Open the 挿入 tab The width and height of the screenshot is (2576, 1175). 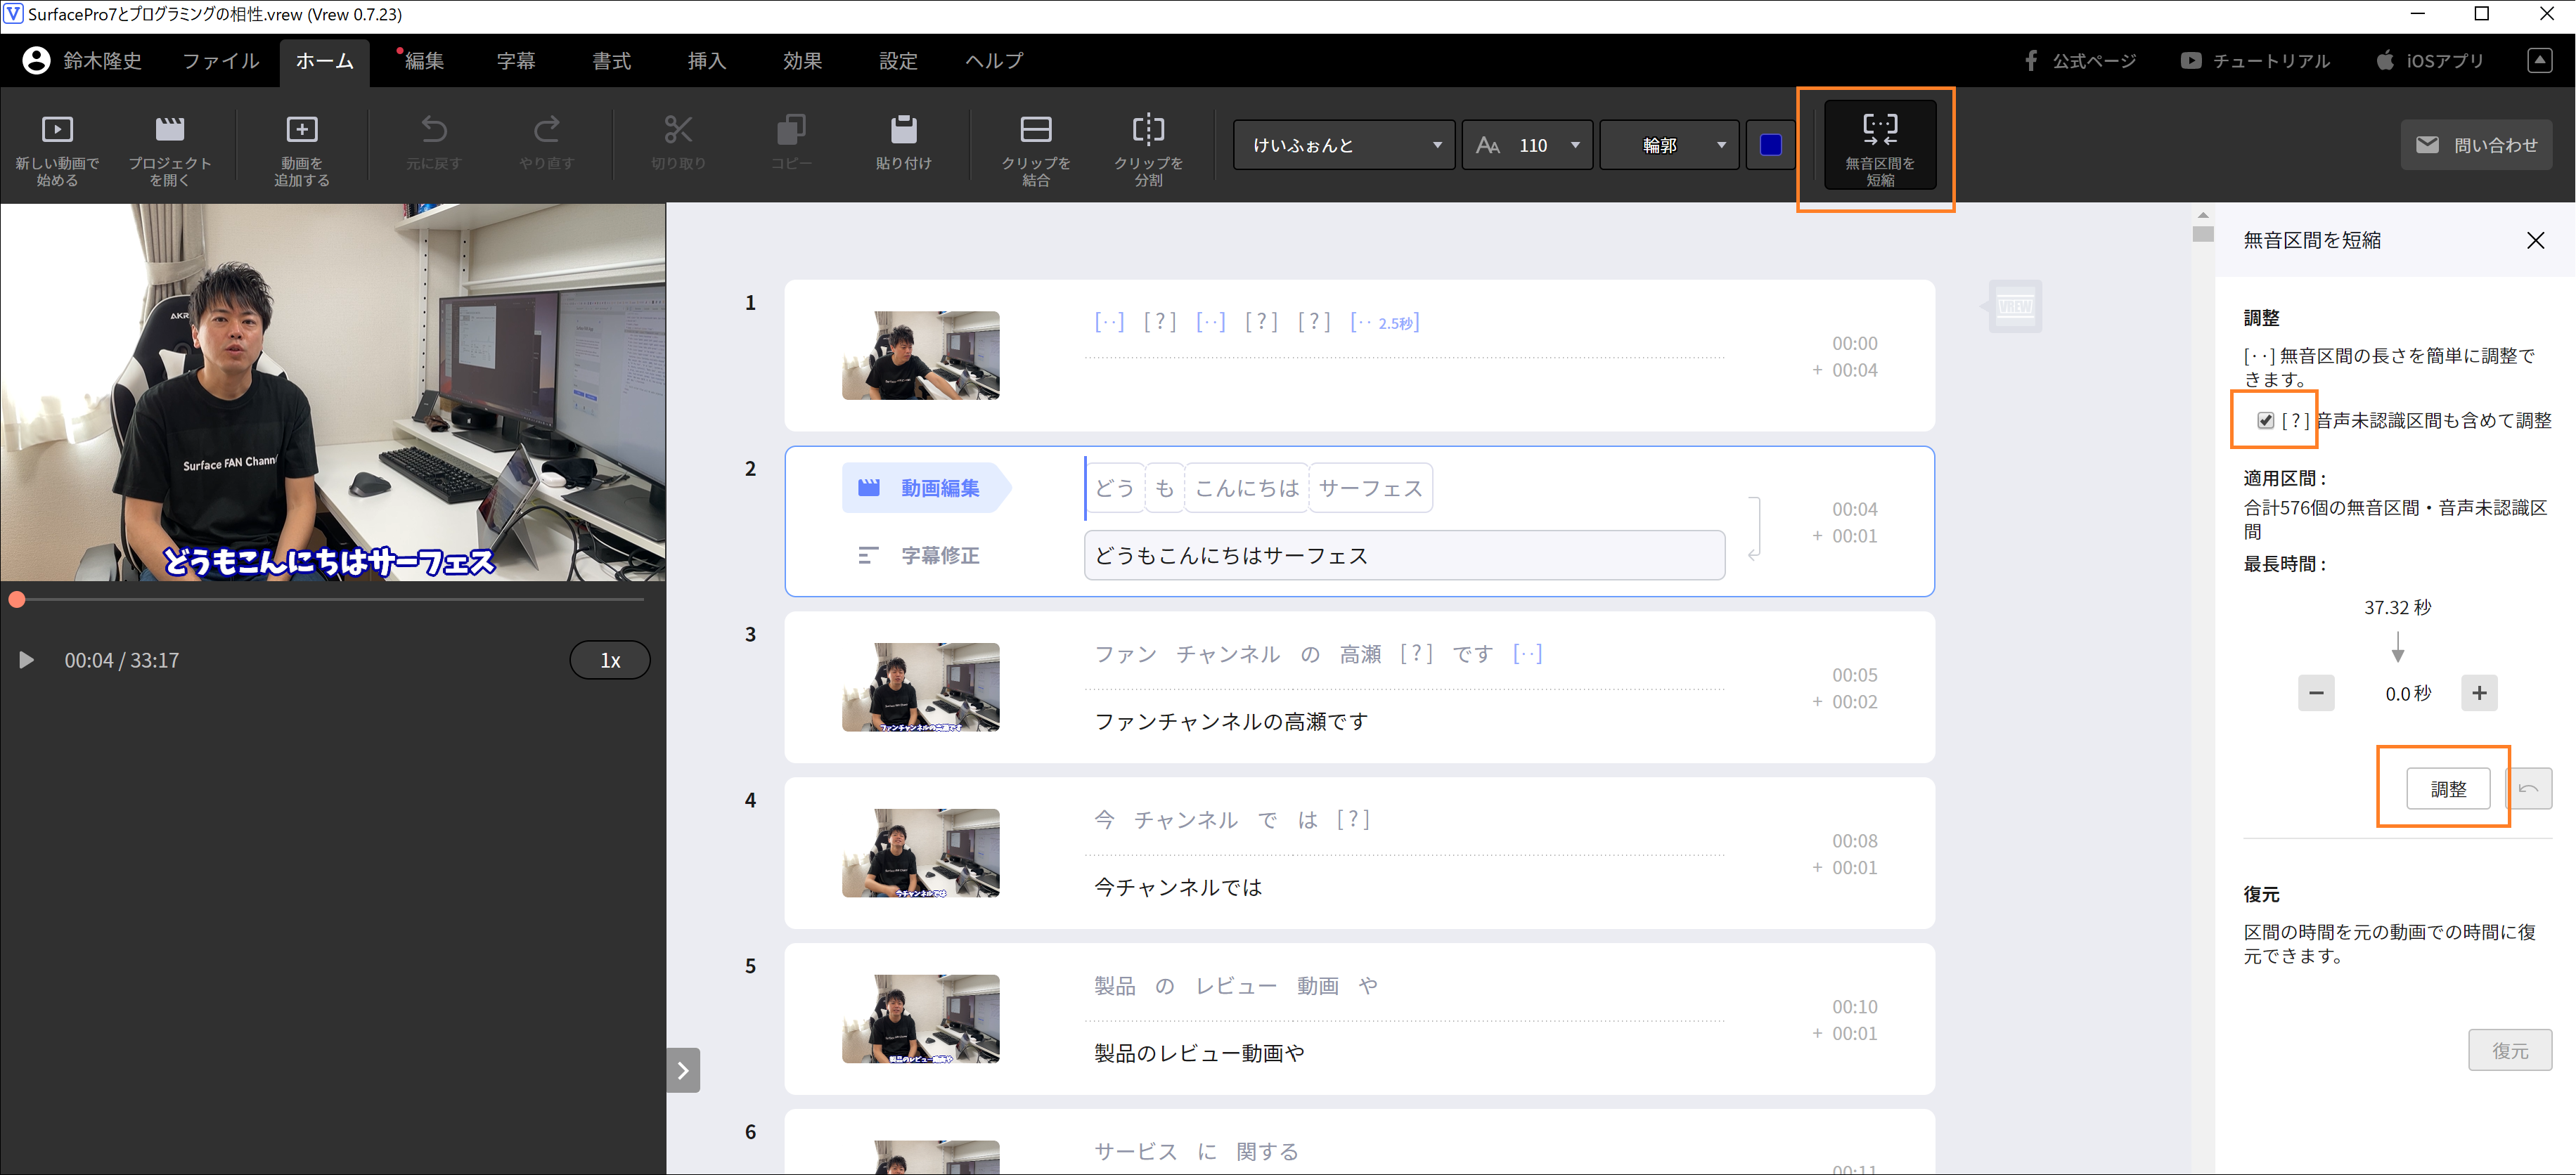tap(707, 61)
